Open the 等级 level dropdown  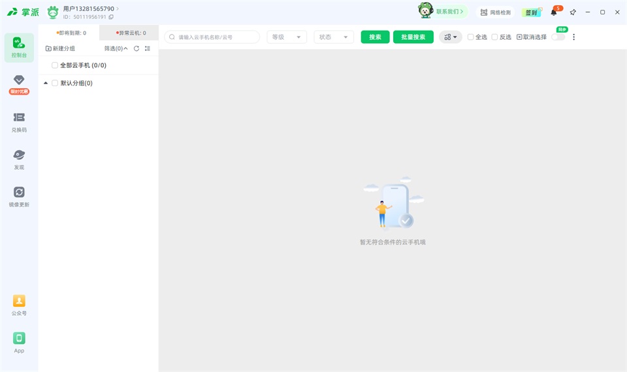point(287,37)
